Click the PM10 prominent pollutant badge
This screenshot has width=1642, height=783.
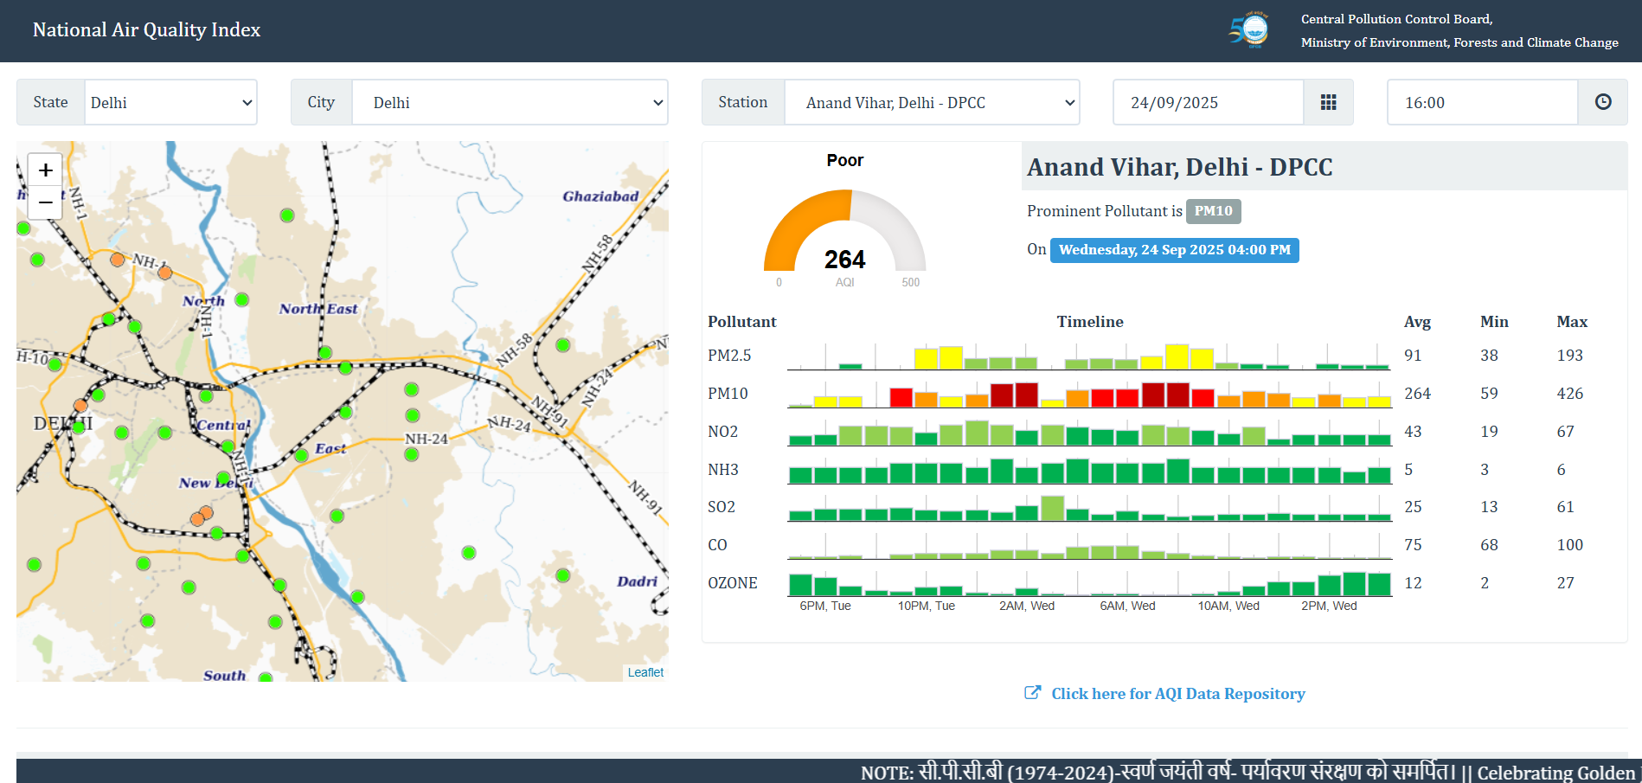pos(1213,211)
